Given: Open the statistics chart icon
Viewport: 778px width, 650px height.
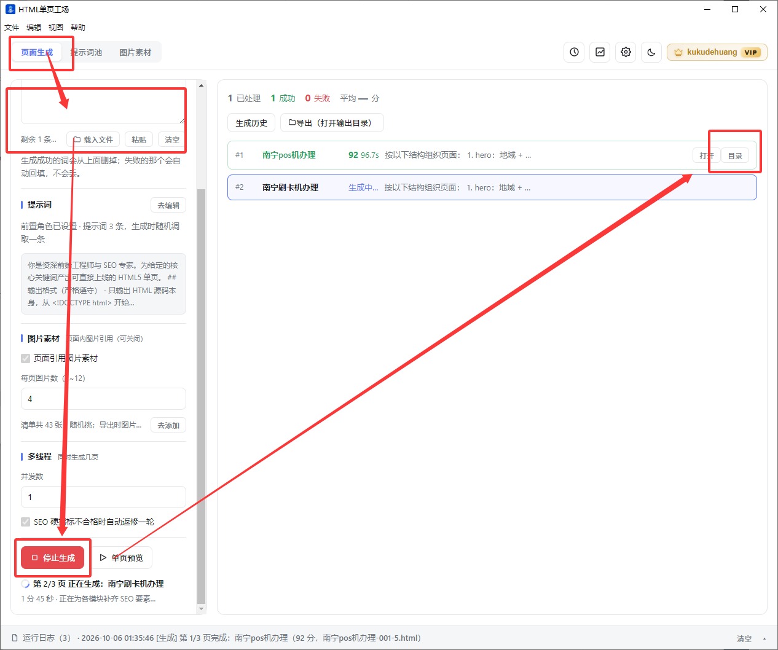Looking at the screenshot, I should pyautogui.click(x=600, y=52).
